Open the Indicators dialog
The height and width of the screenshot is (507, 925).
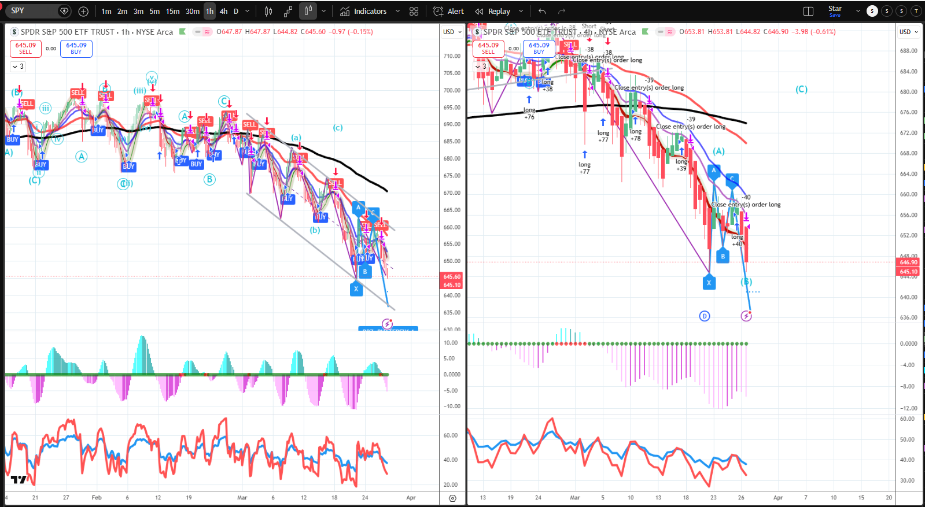point(363,11)
